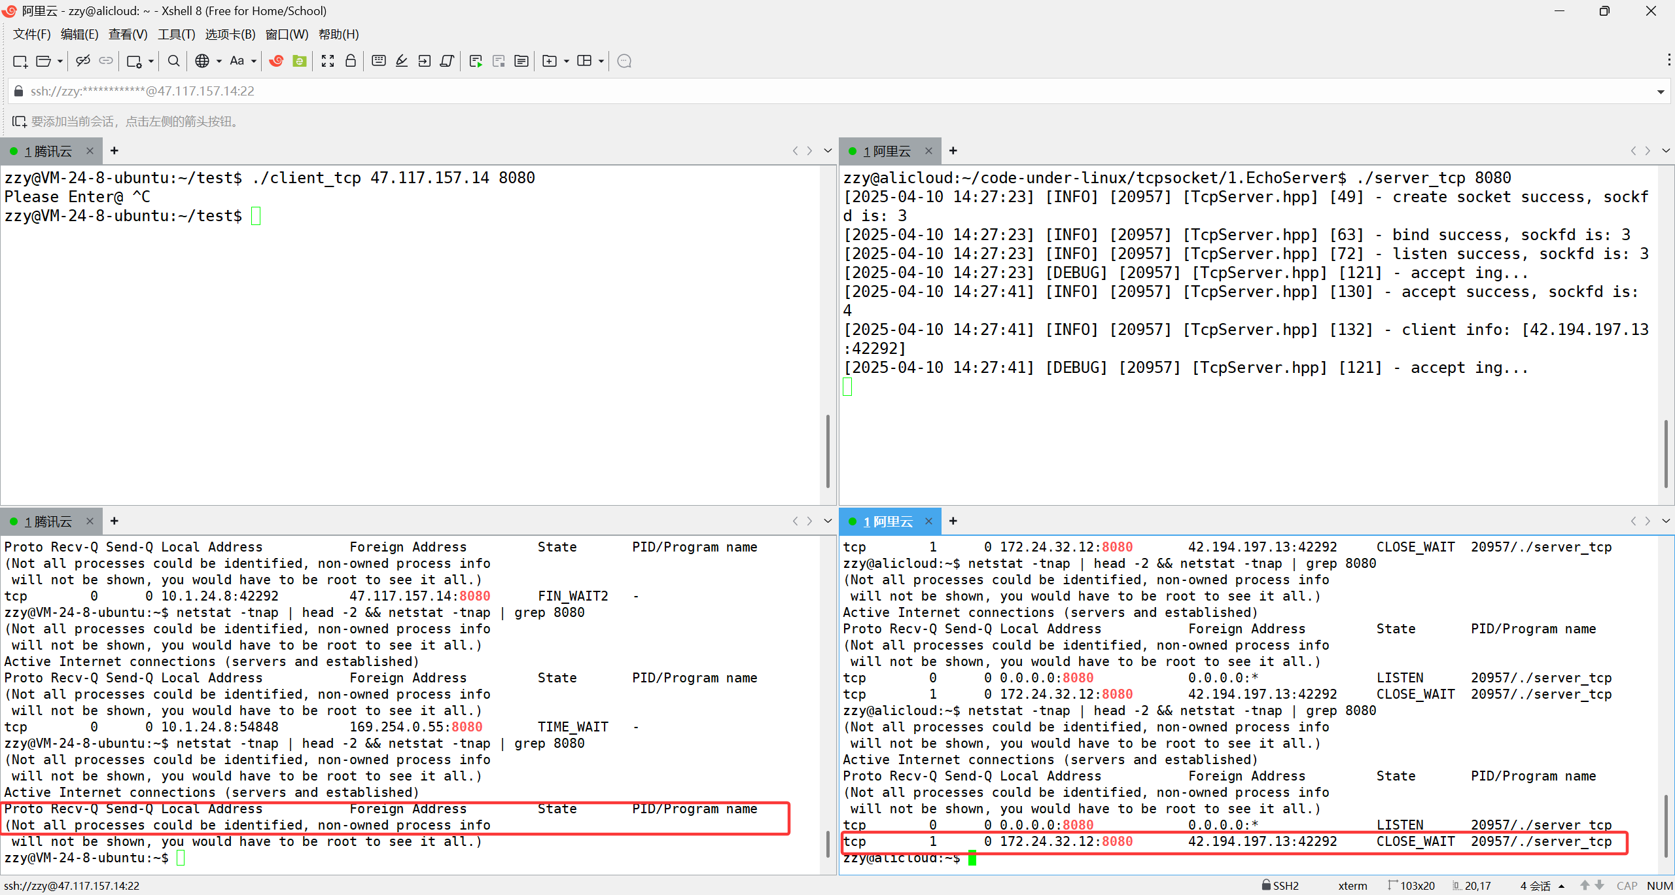Screen dimensions: 1675x895
Task: Open the 工具(T) menu
Action: [176, 34]
